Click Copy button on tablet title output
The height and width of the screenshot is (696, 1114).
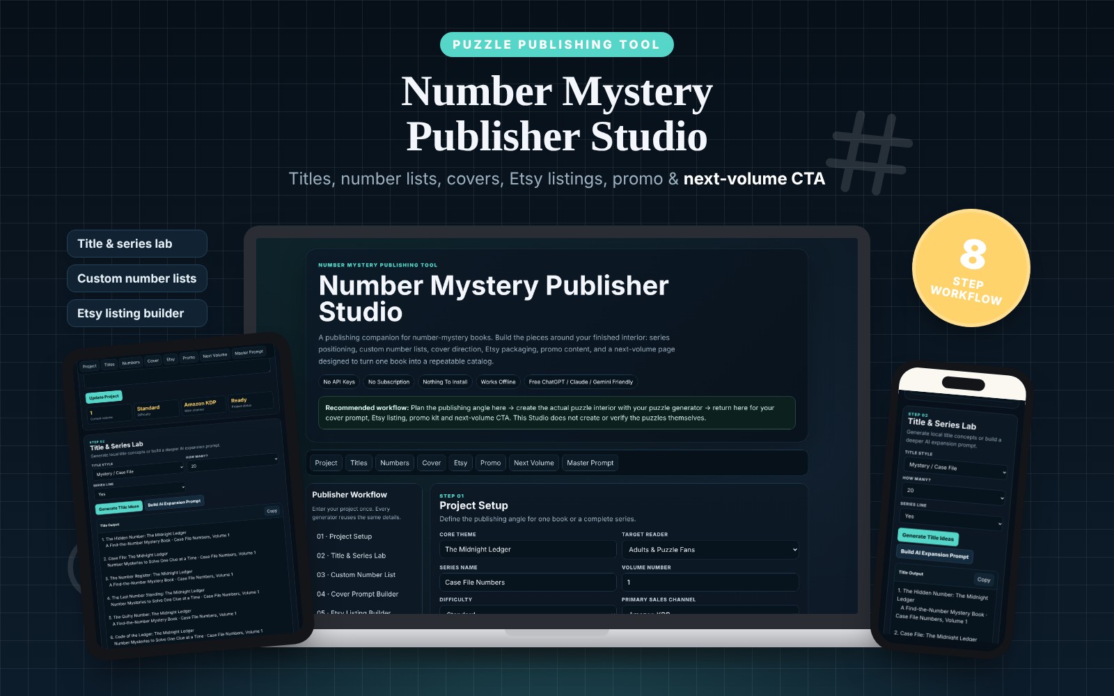pos(272,510)
